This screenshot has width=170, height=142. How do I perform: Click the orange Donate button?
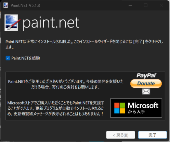pos(146,84)
